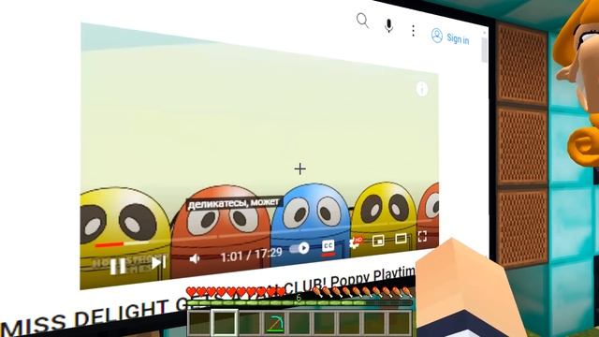The width and height of the screenshot is (599, 337).
Task: Skip to the next video
Action: 158,263
